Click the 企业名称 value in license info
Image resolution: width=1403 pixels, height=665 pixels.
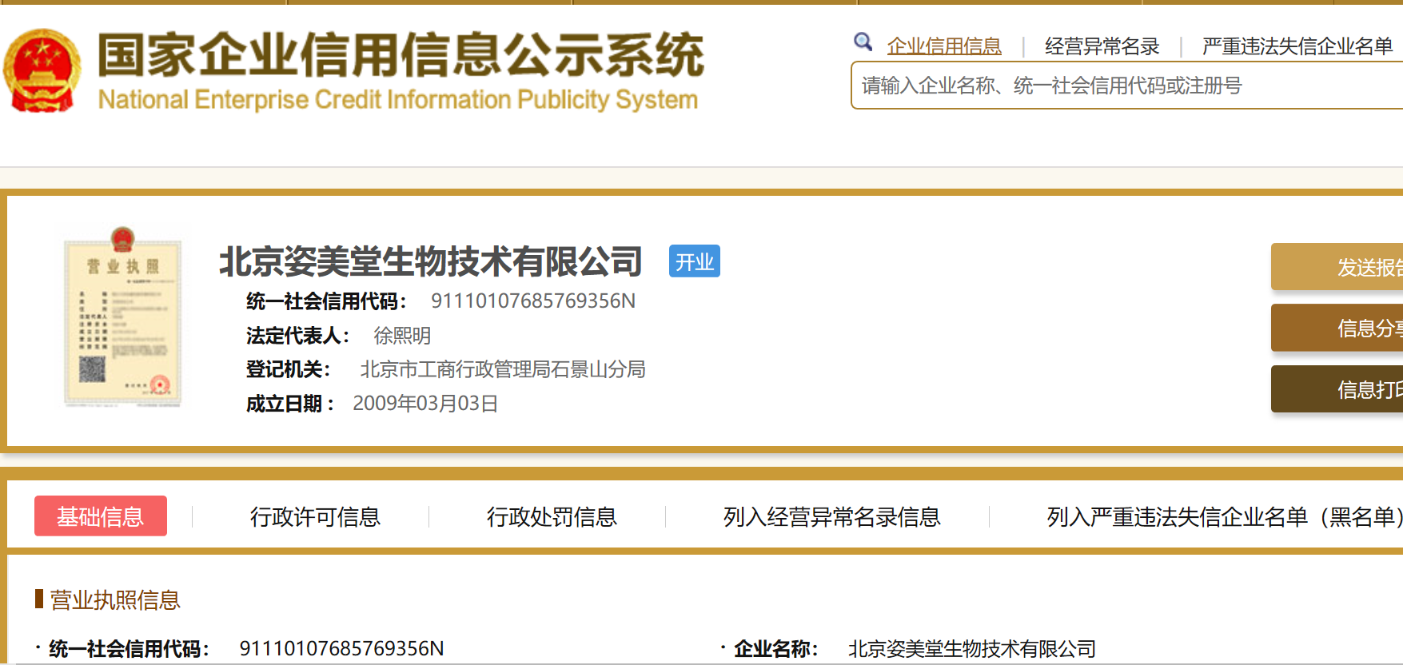(x=971, y=648)
